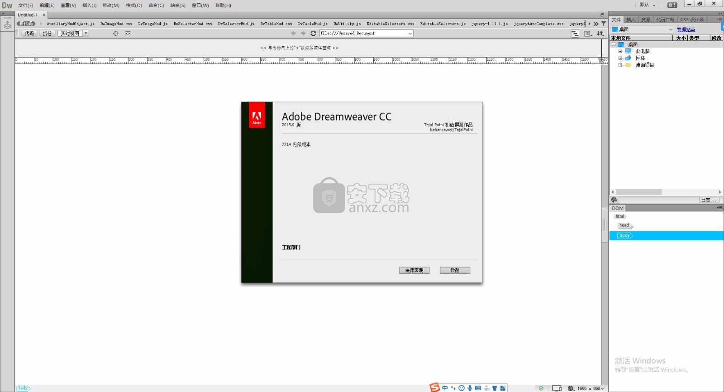The image size is (724, 392).
Task: Expand the 桌面项目 tree node
Action: (x=620, y=65)
